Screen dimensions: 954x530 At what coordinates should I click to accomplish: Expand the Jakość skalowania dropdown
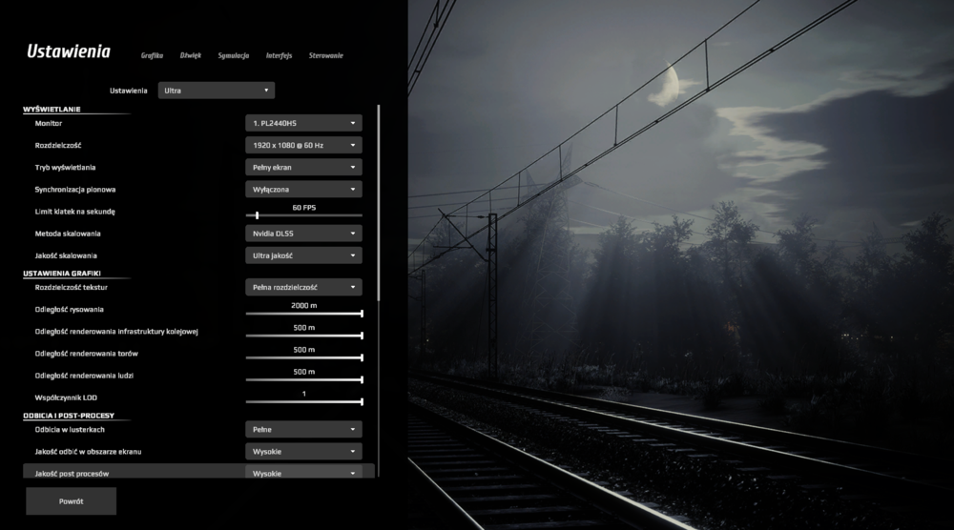pos(303,255)
